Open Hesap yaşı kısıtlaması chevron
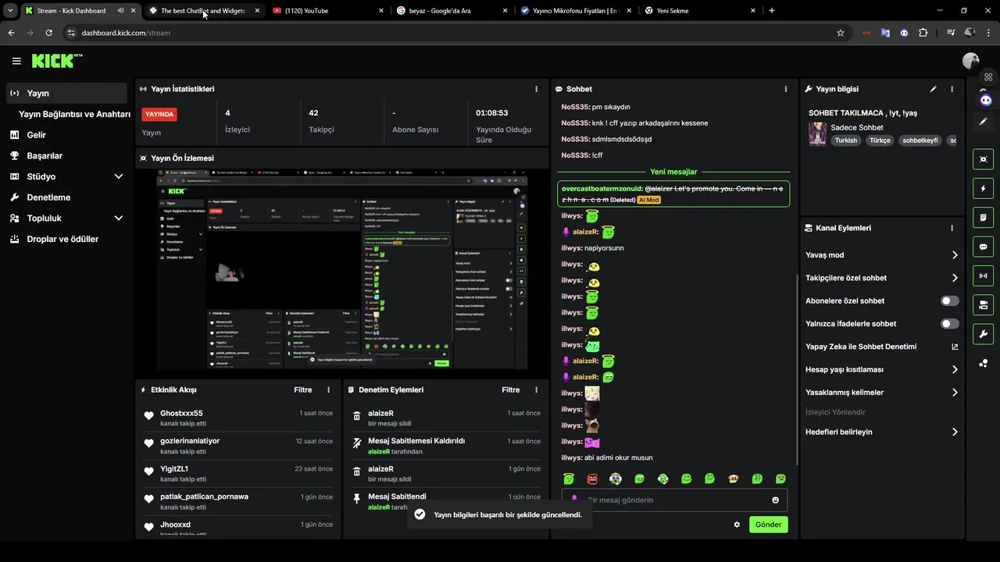Image resolution: width=1000 pixels, height=562 pixels. point(955,369)
